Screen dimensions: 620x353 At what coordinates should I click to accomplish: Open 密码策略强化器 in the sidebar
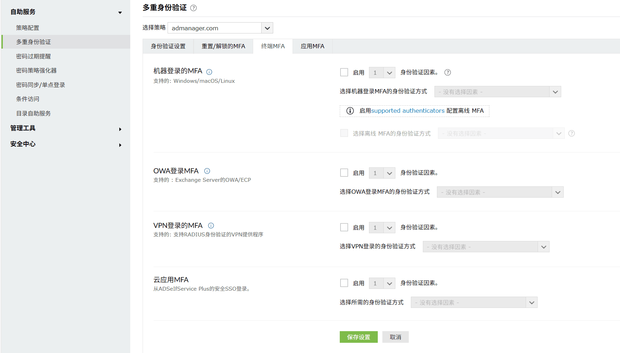point(36,70)
